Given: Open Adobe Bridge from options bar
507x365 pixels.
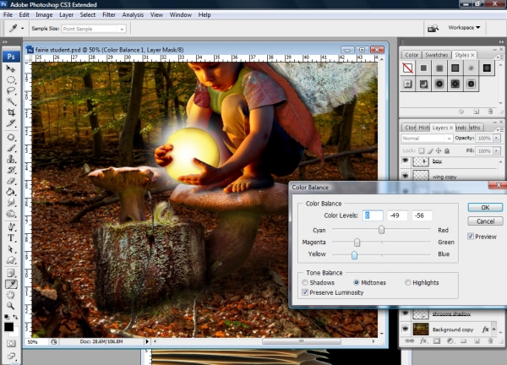Looking at the screenshot, I should pyautogui.click(x=433, y=28).
